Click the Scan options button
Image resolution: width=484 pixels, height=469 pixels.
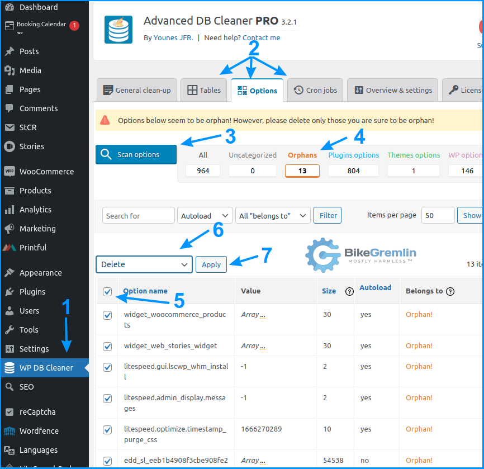tap(136, 154)
